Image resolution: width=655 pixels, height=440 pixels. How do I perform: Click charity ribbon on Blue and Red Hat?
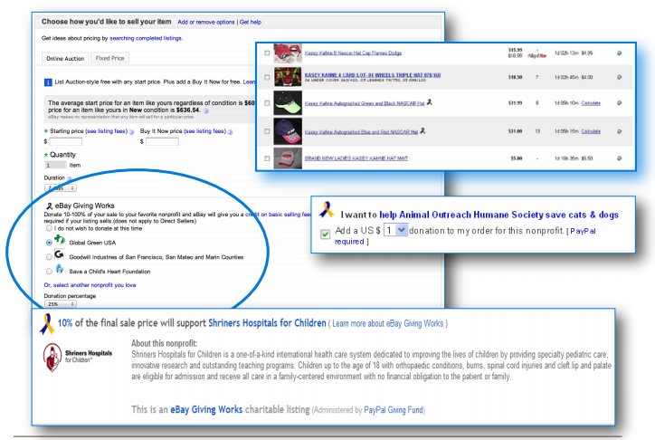point(422,130)
